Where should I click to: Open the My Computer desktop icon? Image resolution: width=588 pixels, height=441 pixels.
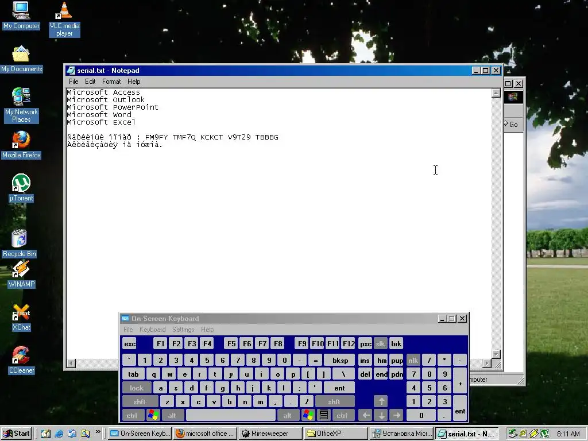click(x=21, y=16)
